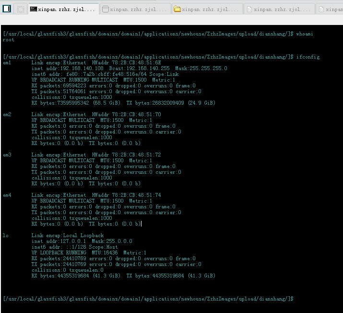The width and height of the screenshot is (343, 313).
Task: Click 'TX packets:51764061' text
Action: click(x=59, y=91)
